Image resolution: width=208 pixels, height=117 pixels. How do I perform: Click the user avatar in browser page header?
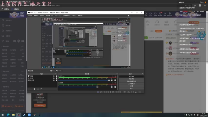pos(177,14)
